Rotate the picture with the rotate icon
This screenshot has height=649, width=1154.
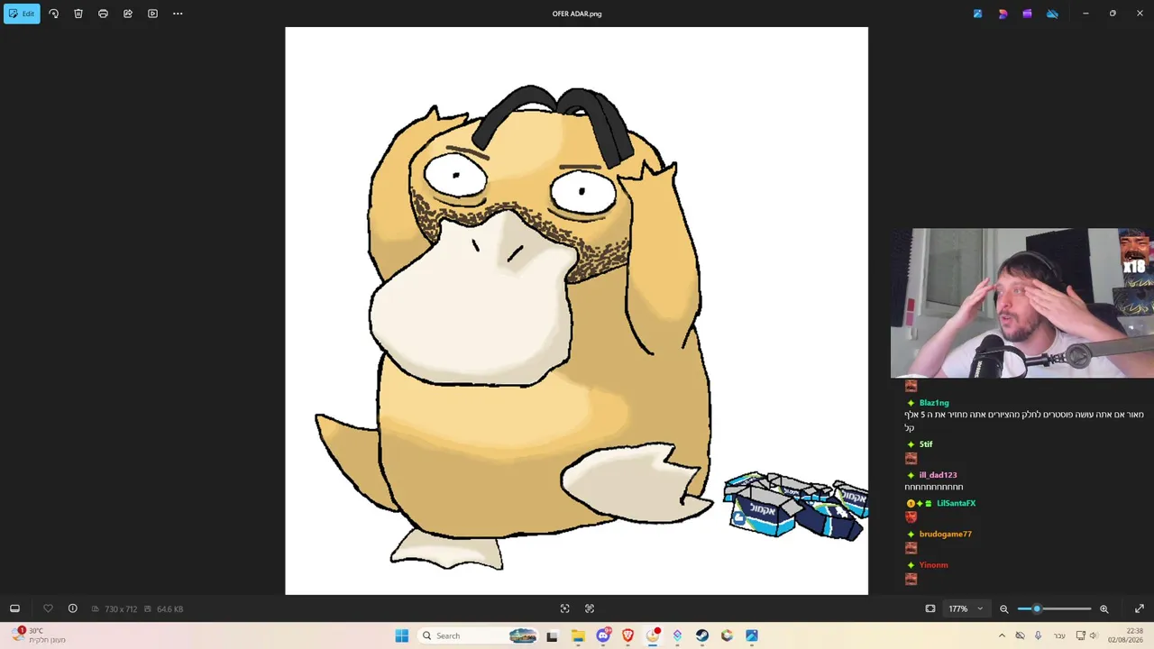[53, 14]
